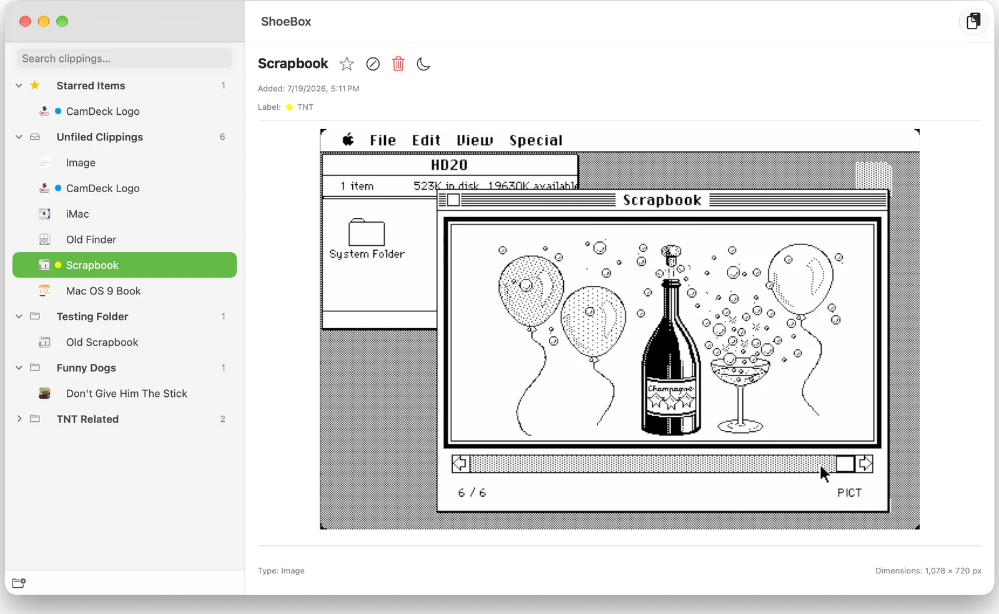The width and height of the screenshot is (999, 614).
Task: Open the Mac OS 9 Book clipping
Action: [x=124, y=291]
